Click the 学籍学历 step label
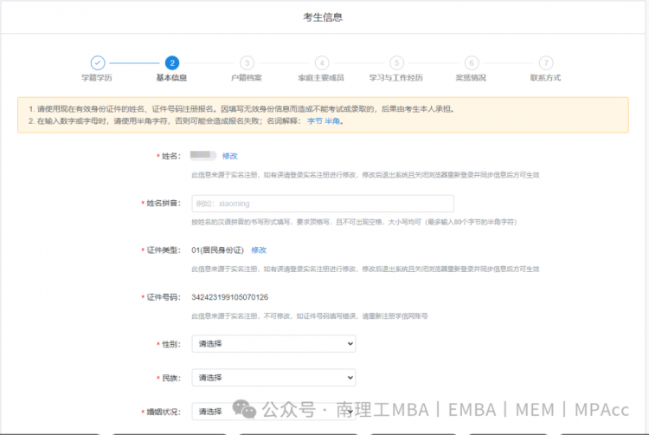The height and width of the screenshot is (435, 649). point(97,78)
